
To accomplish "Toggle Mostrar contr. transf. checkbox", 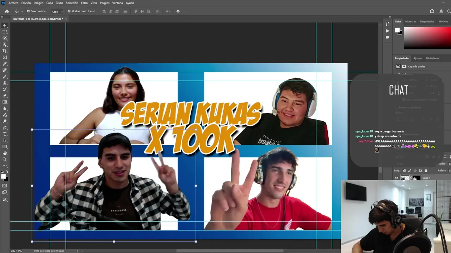I will point(69,11).
